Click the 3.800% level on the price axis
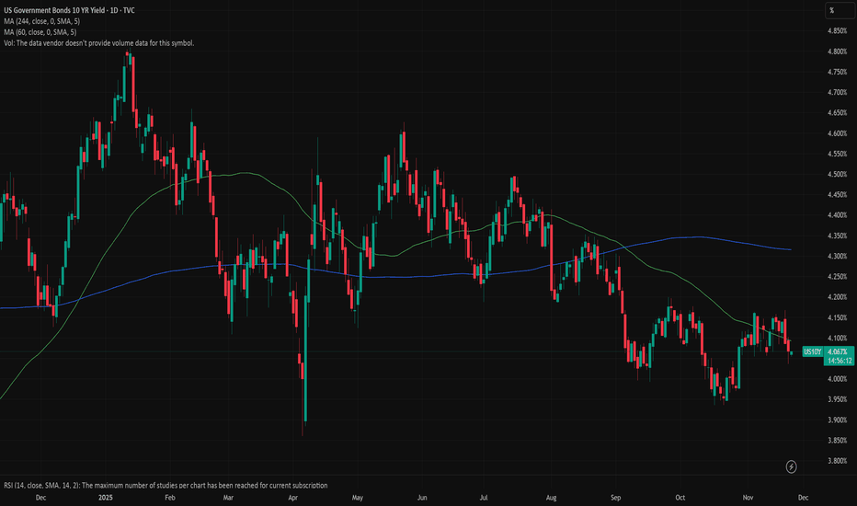 click(x=836, y=461)
